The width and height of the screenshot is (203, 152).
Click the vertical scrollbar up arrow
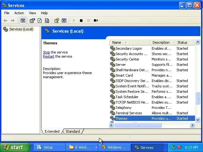tap(198, 42)
